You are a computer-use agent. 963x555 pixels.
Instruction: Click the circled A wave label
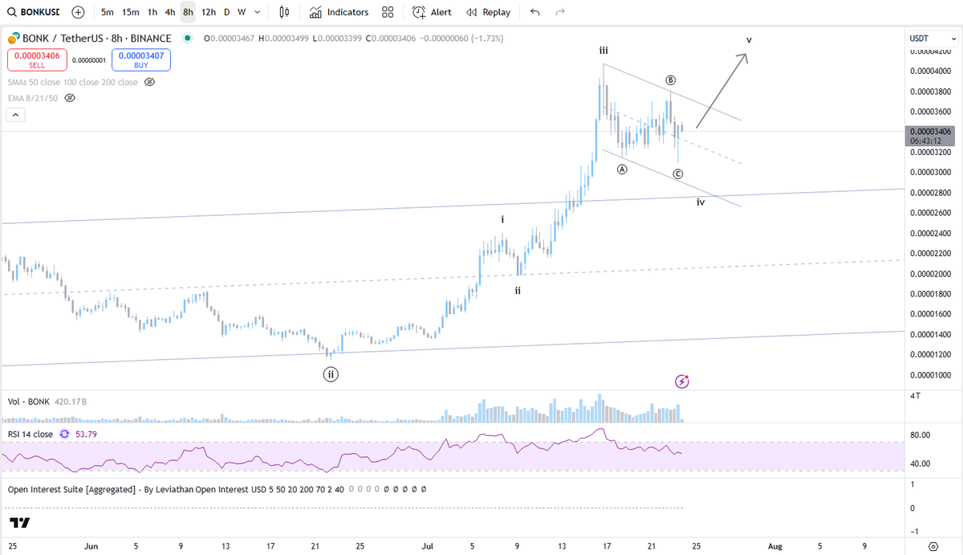(x=622, y=169)
